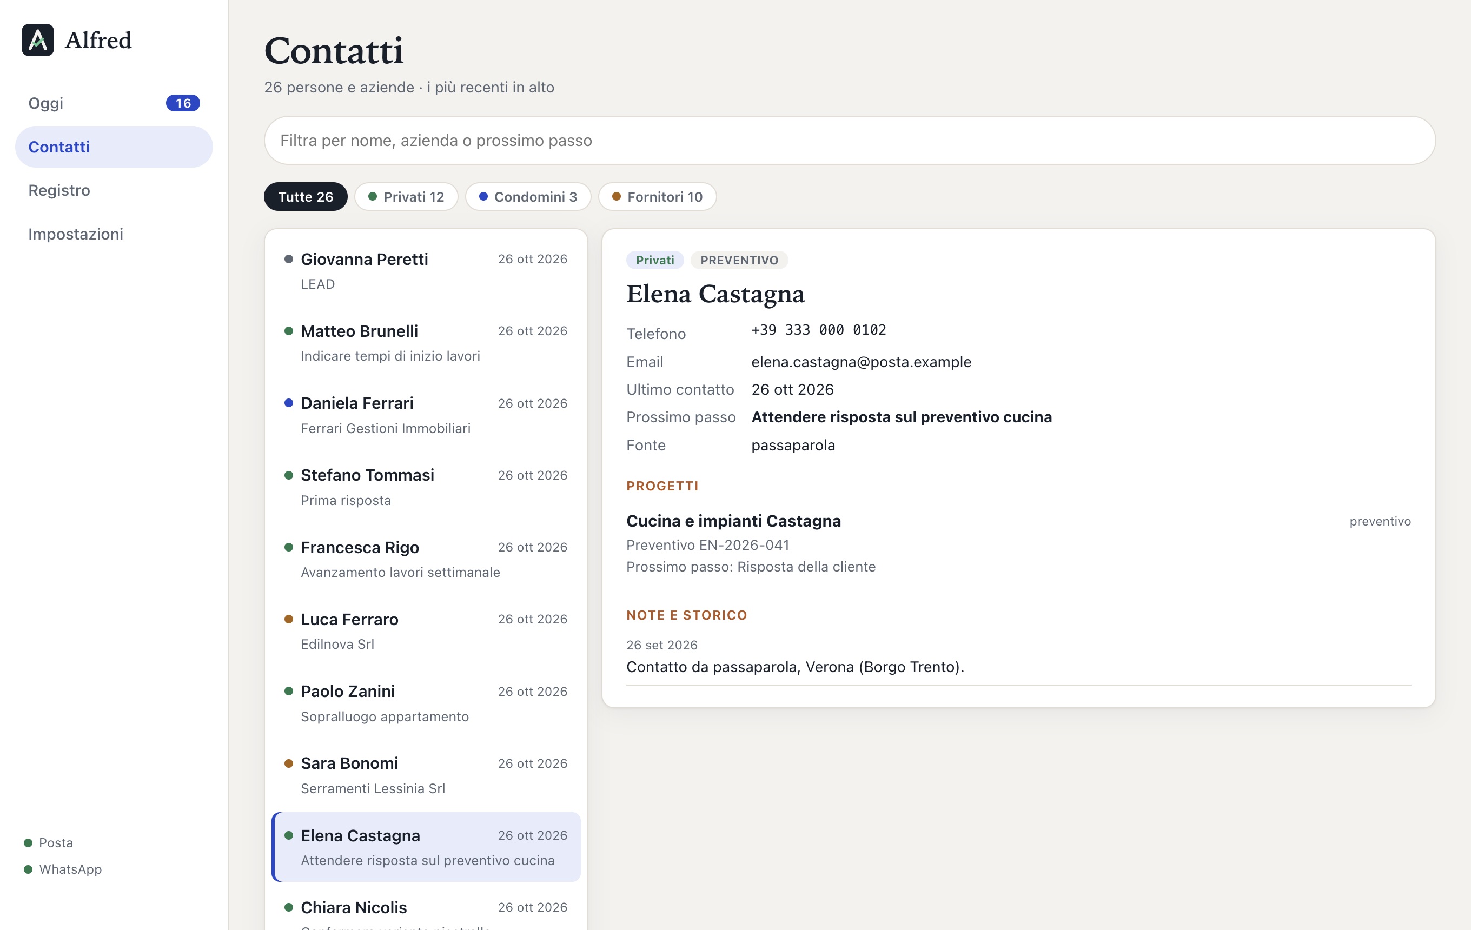Image resolution: width=1471 pixels, height=930 pixels.
Task: Open Sara Bonomi contact
Action: 426,775
